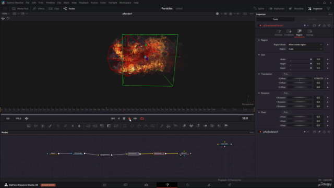Toggle keyframe for Width parameter
The height and width of the screenshot is (188, 334).
coord(328,60)
